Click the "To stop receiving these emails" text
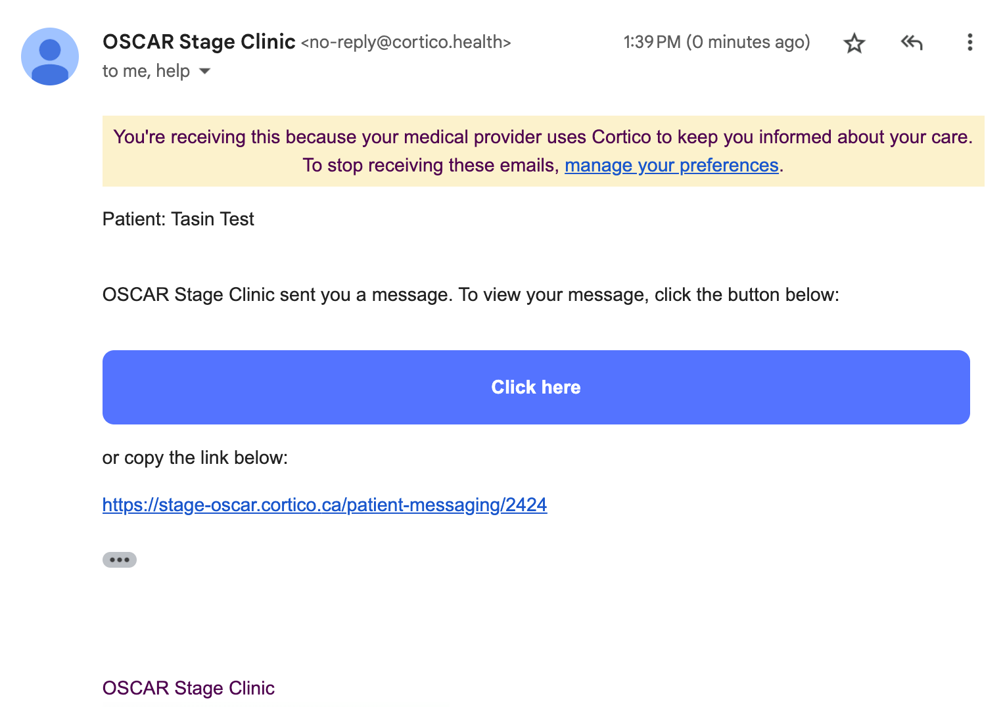The image size is (1003, 707). pos(431,166)
